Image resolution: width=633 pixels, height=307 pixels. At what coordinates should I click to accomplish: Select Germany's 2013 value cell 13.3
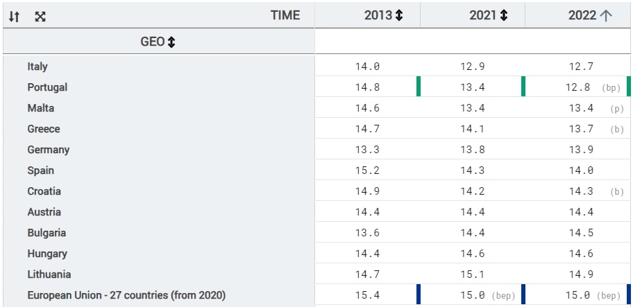pyautogui.click(x=367, y=150)
